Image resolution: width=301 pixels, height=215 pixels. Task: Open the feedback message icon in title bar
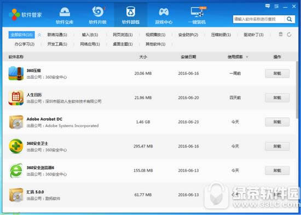268,7
